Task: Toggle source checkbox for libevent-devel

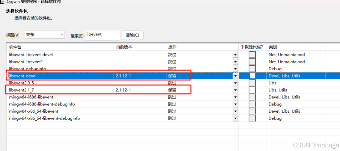Action: tap(252, 76)
